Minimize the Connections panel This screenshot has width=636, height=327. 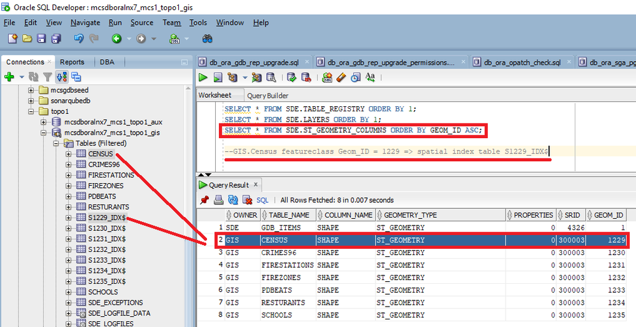pos(184,62)
